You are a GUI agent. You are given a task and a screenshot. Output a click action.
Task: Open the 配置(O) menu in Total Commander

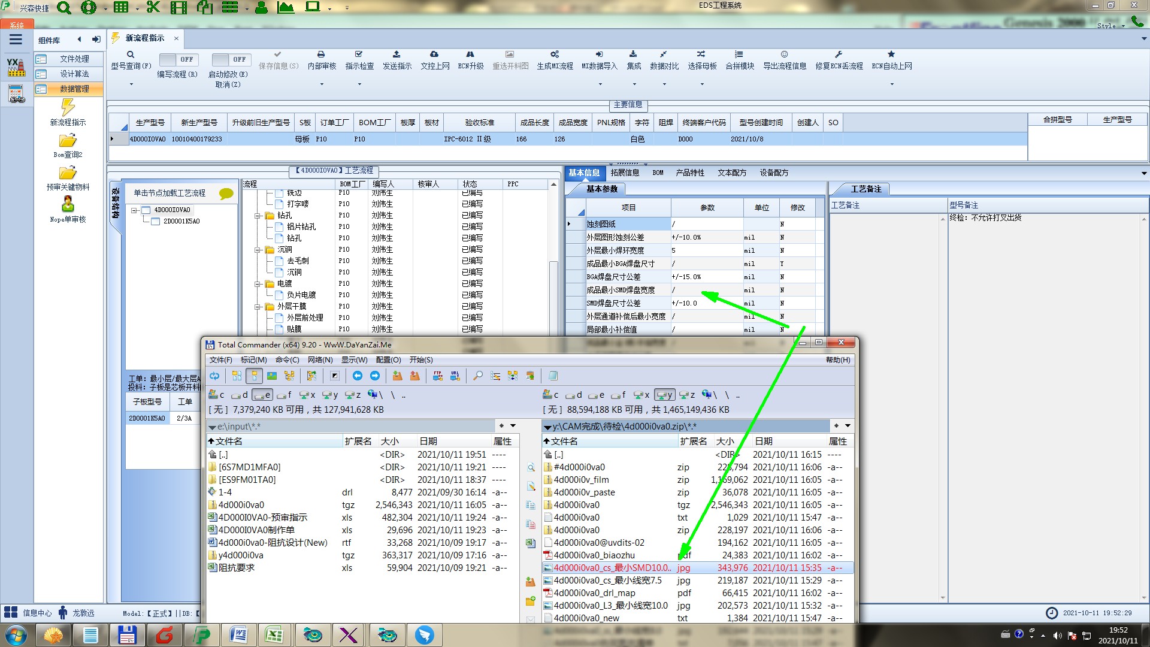coord(388,360)
